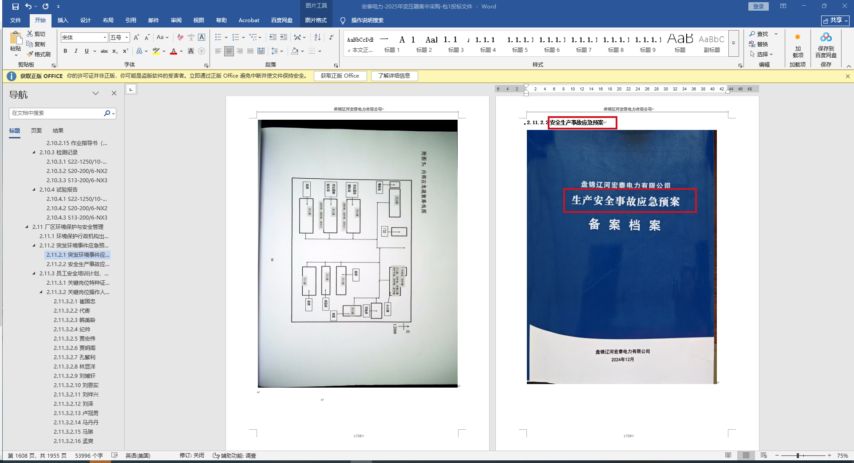Open the change case Aa dropdown
This screenshot has width=854, height=463.
coord(162,38)
